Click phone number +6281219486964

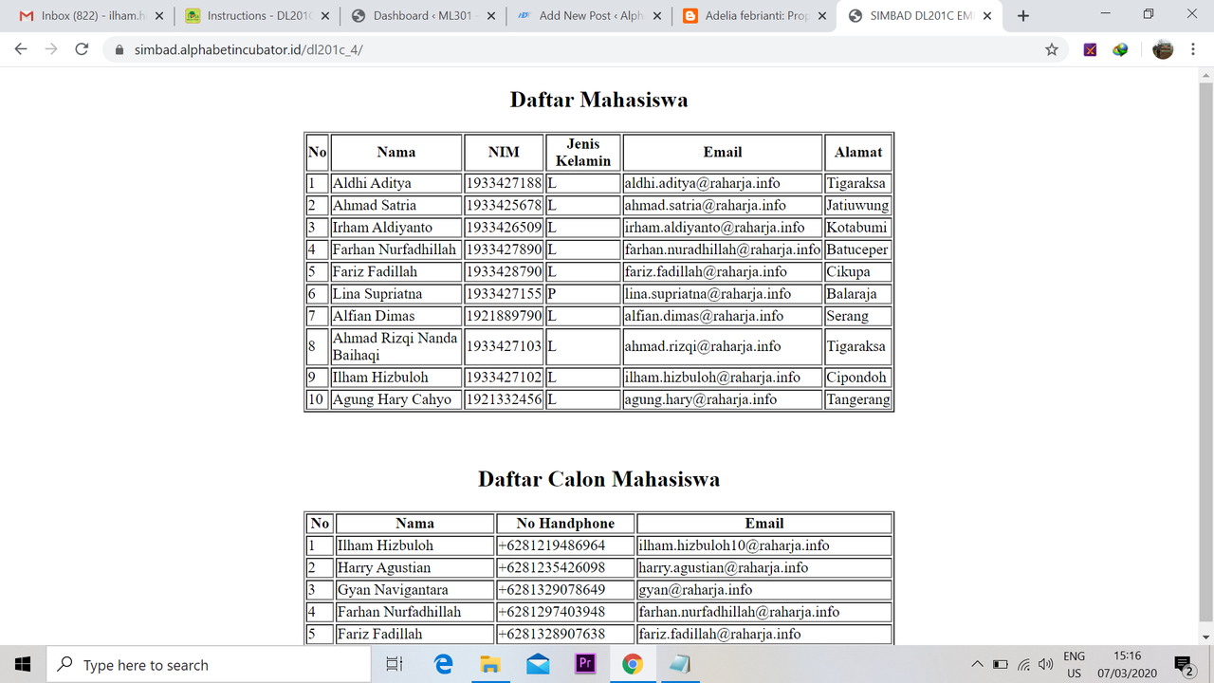pyautogui.click(x=566, y=545)
